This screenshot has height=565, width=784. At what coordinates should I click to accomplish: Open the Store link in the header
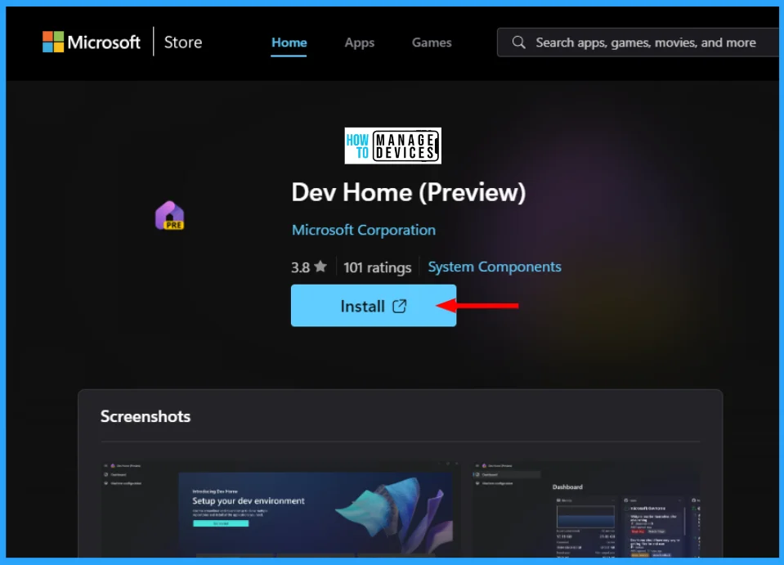point(183,42)
